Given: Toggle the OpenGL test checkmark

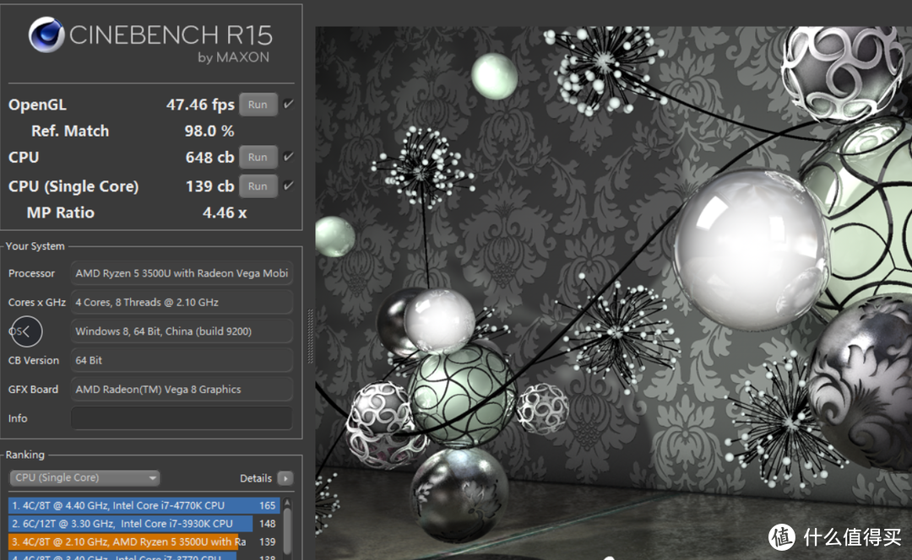Looking at the screenshot, I should [289, 104].
